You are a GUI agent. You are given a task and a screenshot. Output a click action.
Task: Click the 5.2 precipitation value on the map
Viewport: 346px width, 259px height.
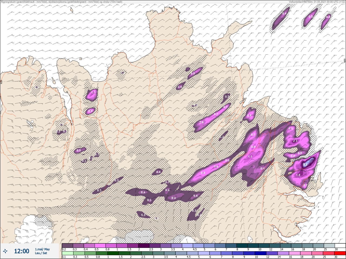(305, 164)
